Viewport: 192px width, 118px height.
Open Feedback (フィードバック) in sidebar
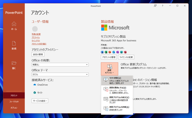pyautogui.click(x=14, y=102)
